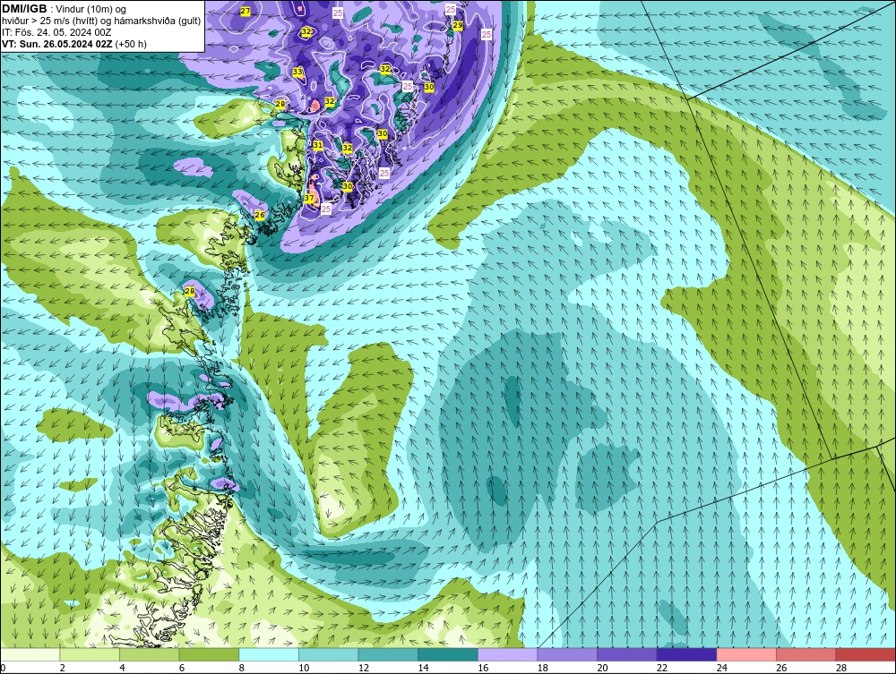Pick the lavender 16–18 legend swatch
Viewport: 896px width, 674px height.
[x=507, y=654]
